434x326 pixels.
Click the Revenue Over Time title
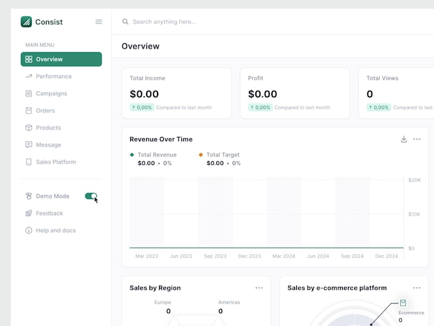click(x=161, y=139)
